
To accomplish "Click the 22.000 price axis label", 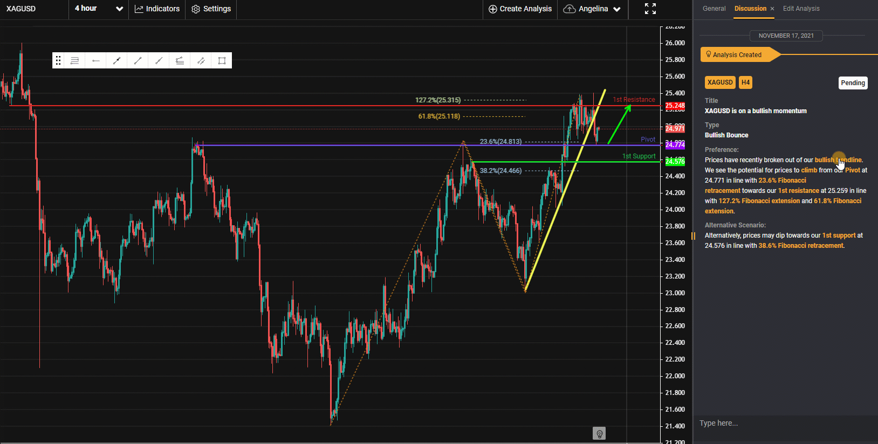I will [x=675, y=376].
